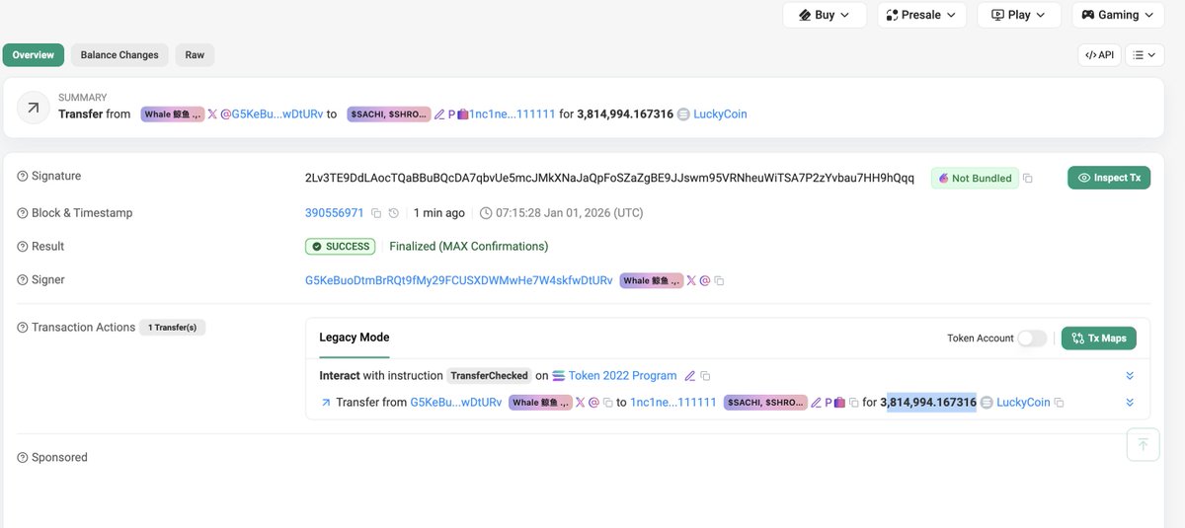This screenshot has height=528, width=1185.
Task: Copy the recipient address in transfer row
Action: tap(853, 403)
